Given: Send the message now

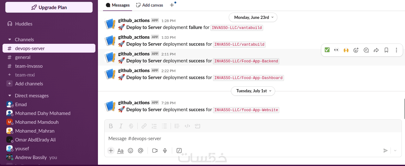Looking at the screenshot, I should point(385,151).
